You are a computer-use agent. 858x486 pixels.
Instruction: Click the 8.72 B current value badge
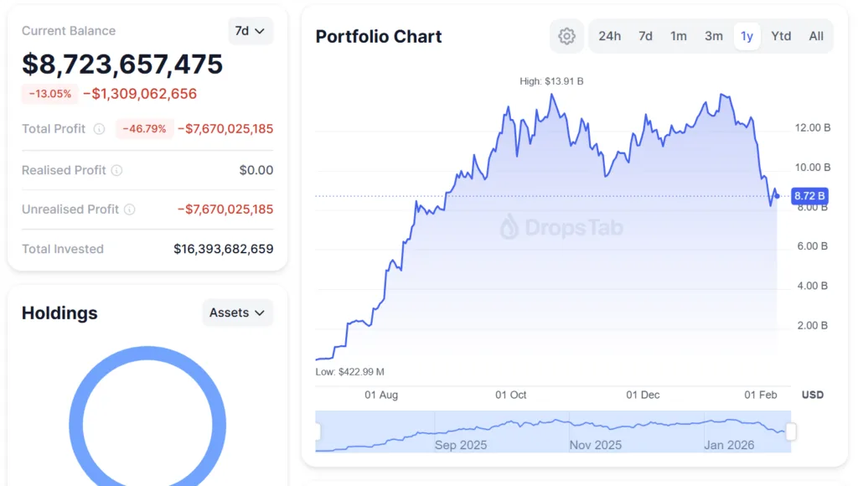point(809,195)
